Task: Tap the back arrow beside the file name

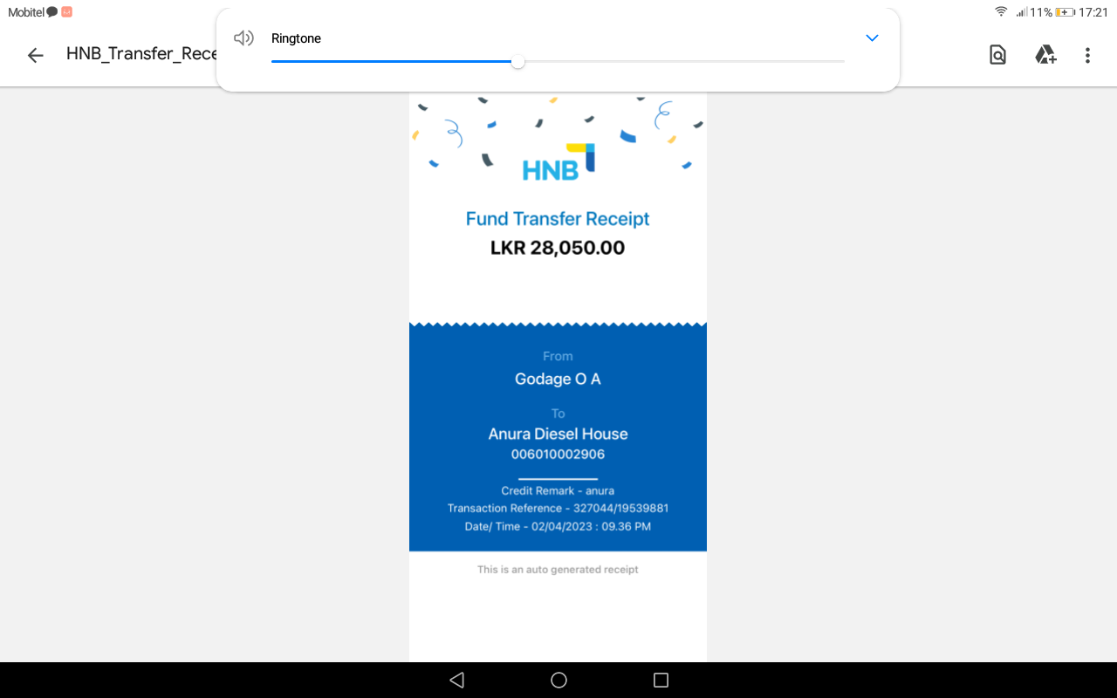Action: pyautogui.click(x=35, y=56)
